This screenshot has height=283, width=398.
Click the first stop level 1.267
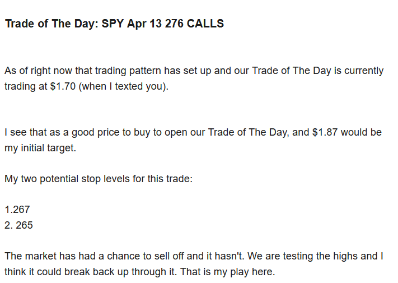coord(17,210)
